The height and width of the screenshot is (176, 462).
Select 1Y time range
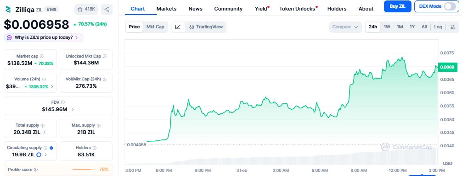click(x=412, y=27)
